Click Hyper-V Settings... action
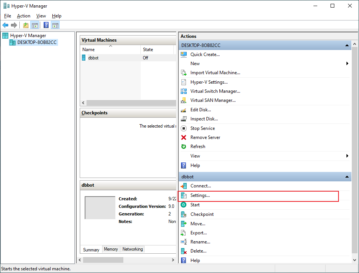The image size is (359, 273). tap(209, 82)
